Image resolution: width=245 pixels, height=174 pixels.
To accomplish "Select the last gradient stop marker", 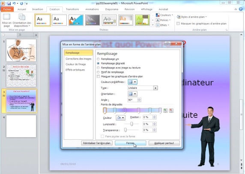I will coord(160,111).
